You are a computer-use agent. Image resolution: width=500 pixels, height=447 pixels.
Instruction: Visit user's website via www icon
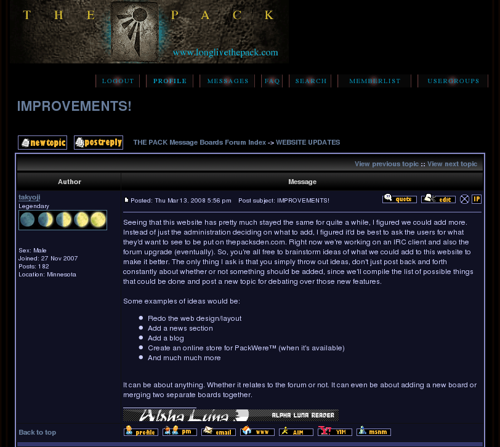pyautogui.click(x=257, y=432)
